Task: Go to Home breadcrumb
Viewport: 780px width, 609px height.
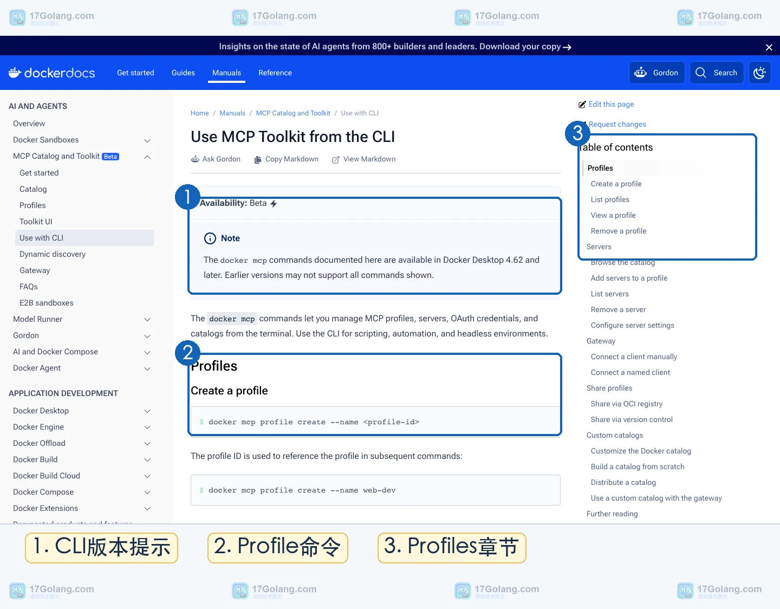Action: coord(199,113)
